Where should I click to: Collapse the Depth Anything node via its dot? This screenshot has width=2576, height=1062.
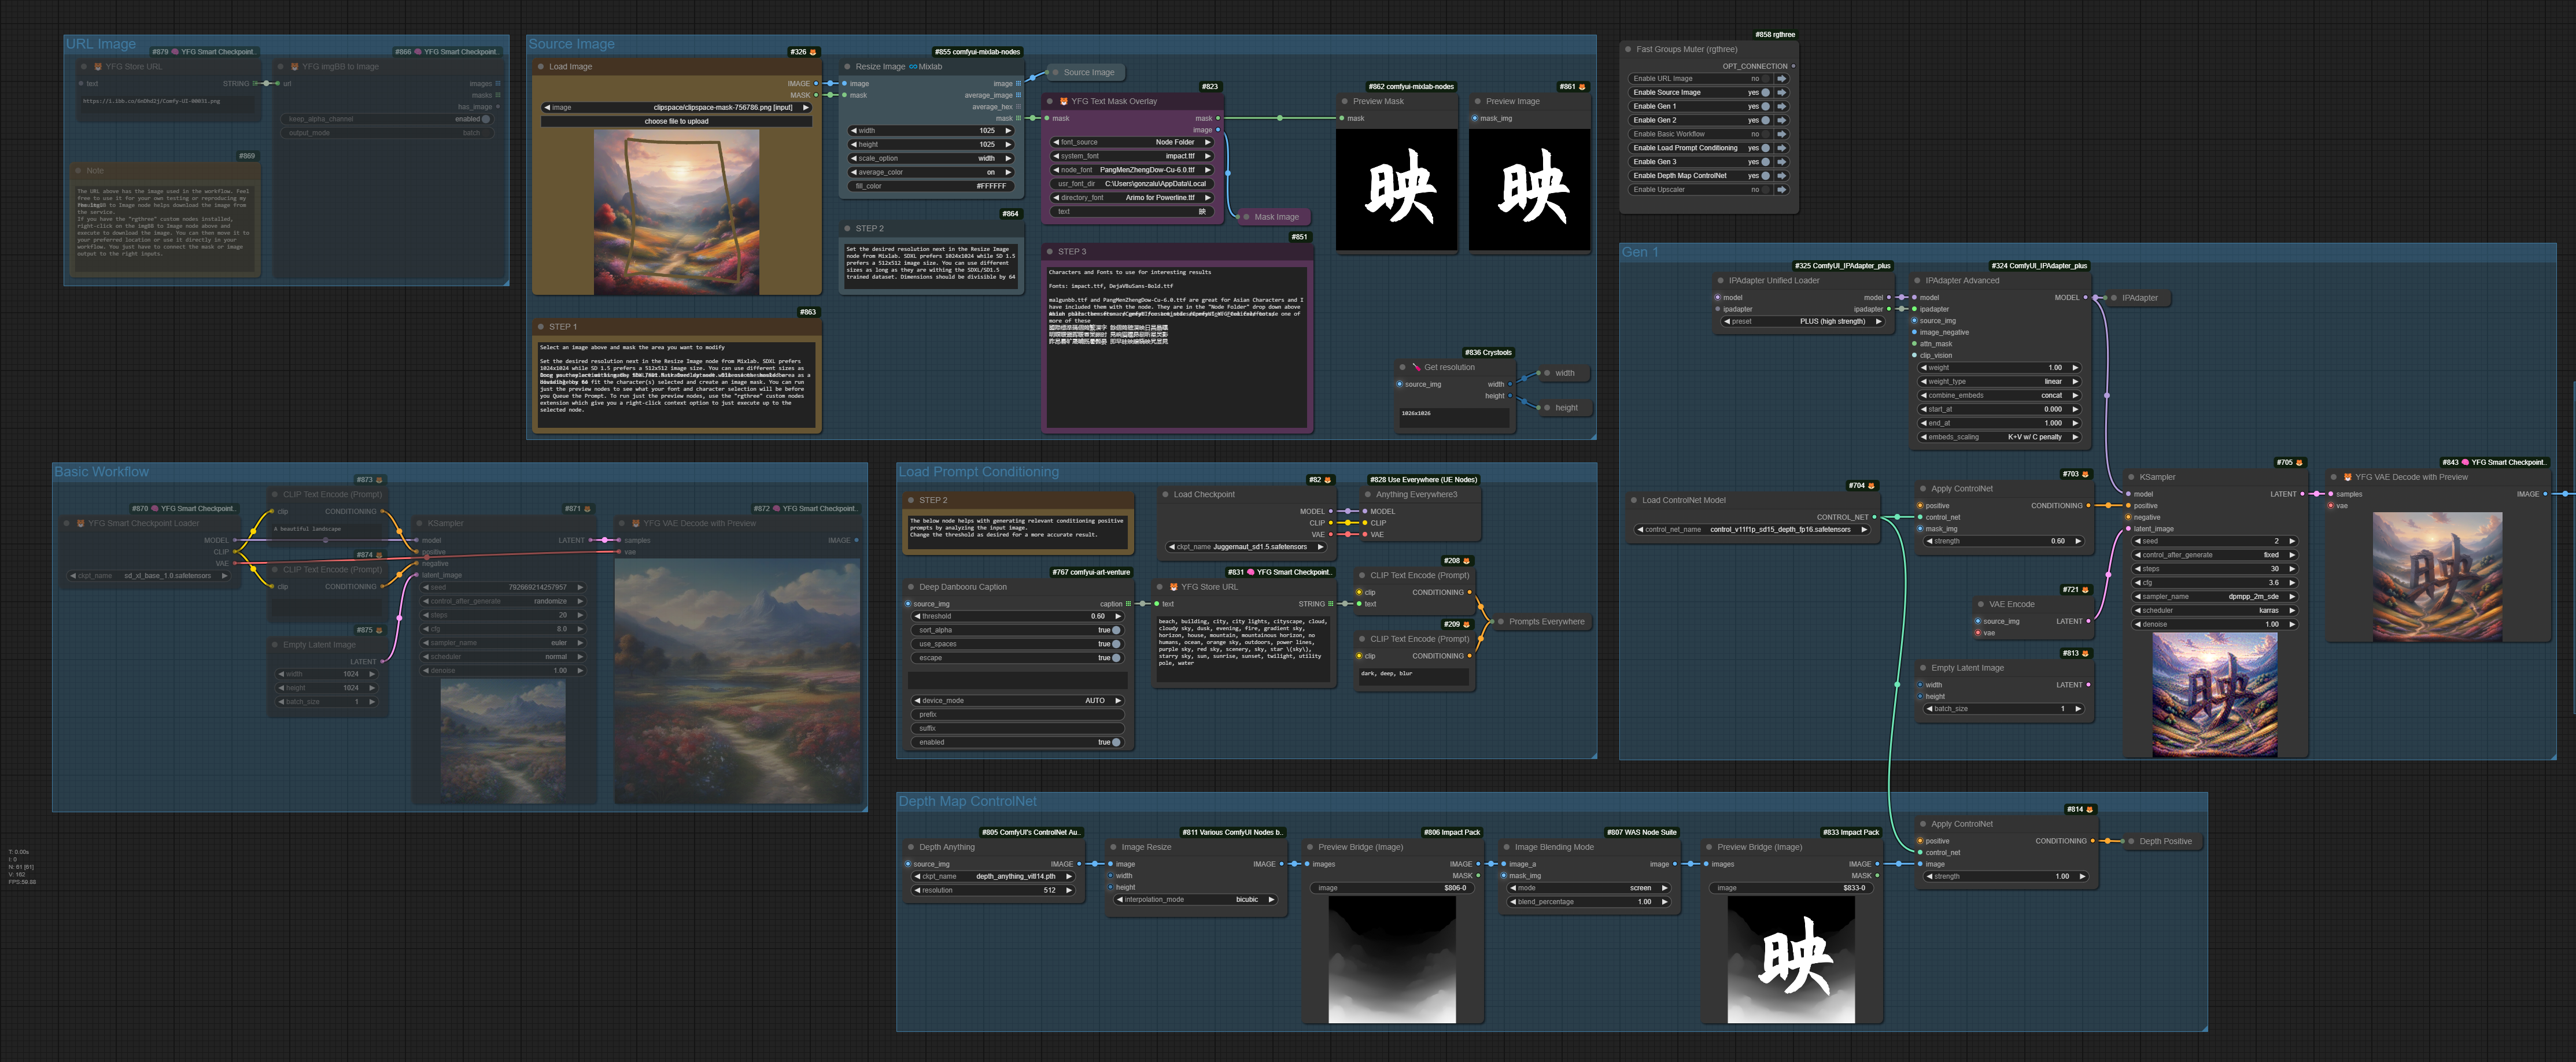[x=911, y=847]
